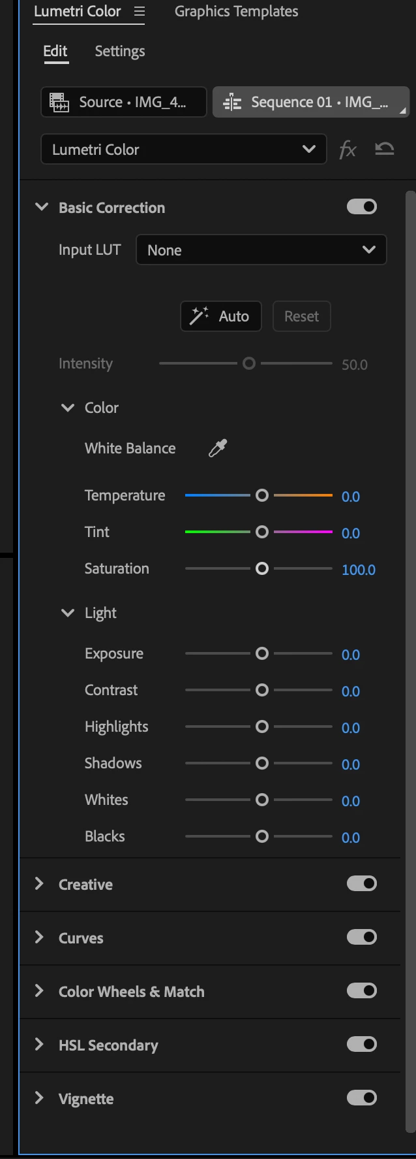The width and height of the screenshot is (416, 1159).
Task: Click the Exposure value field
Action: click(351, 655)
